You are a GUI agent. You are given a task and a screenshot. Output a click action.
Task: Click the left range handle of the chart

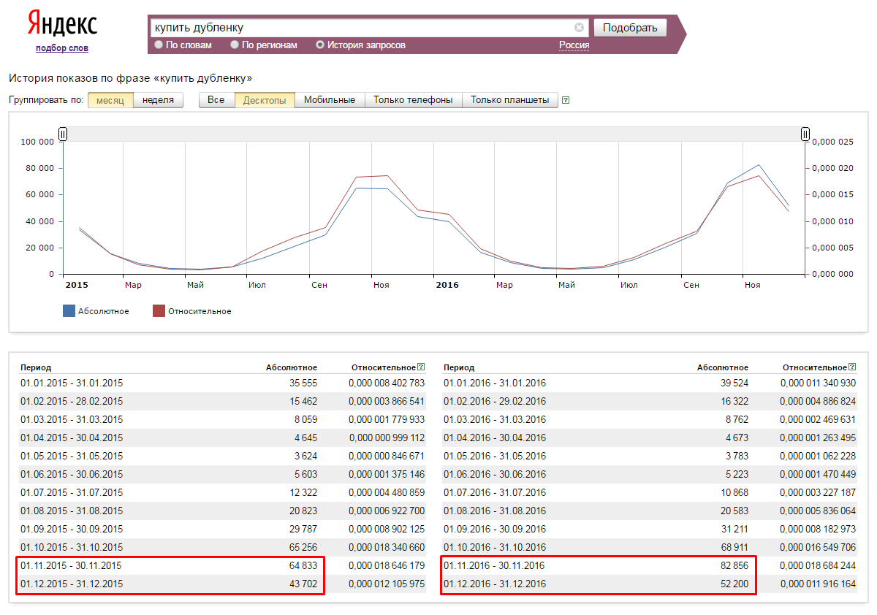[63, 134]
